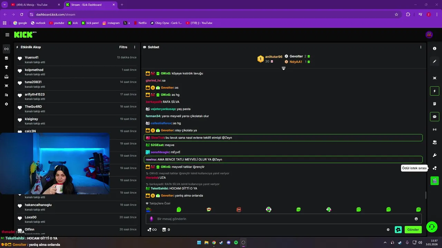The image size is (442, 248).
Task: Open Discord from the taskbar
Action: click(229, 242)
